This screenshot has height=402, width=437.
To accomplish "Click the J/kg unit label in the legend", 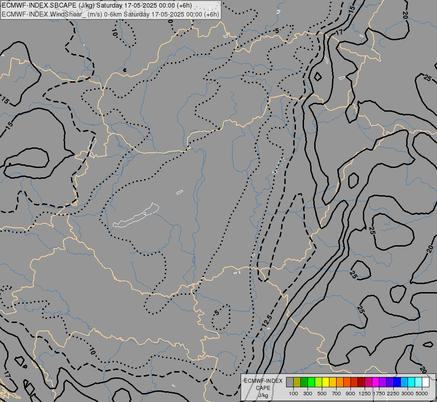I will pos(263,395).
